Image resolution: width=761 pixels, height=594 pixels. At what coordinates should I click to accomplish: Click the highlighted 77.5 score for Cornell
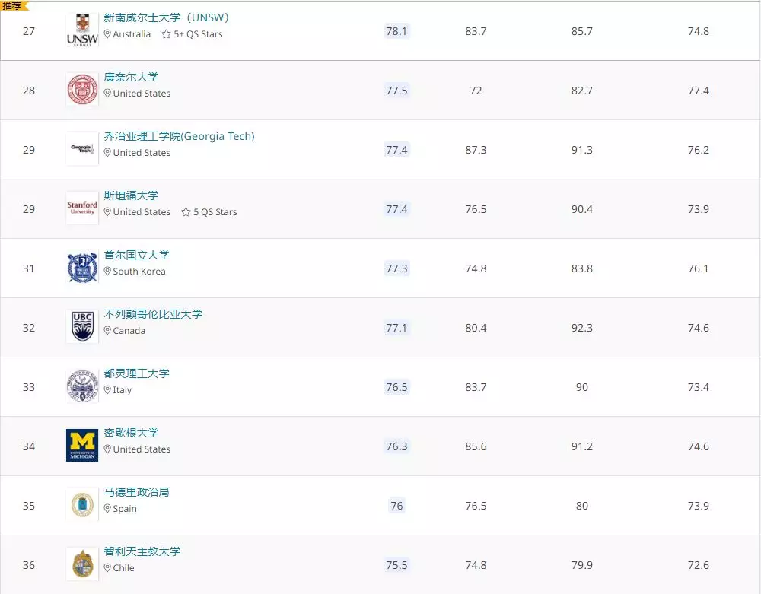[x=396, y=90]
